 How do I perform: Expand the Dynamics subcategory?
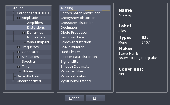(24, 33)
